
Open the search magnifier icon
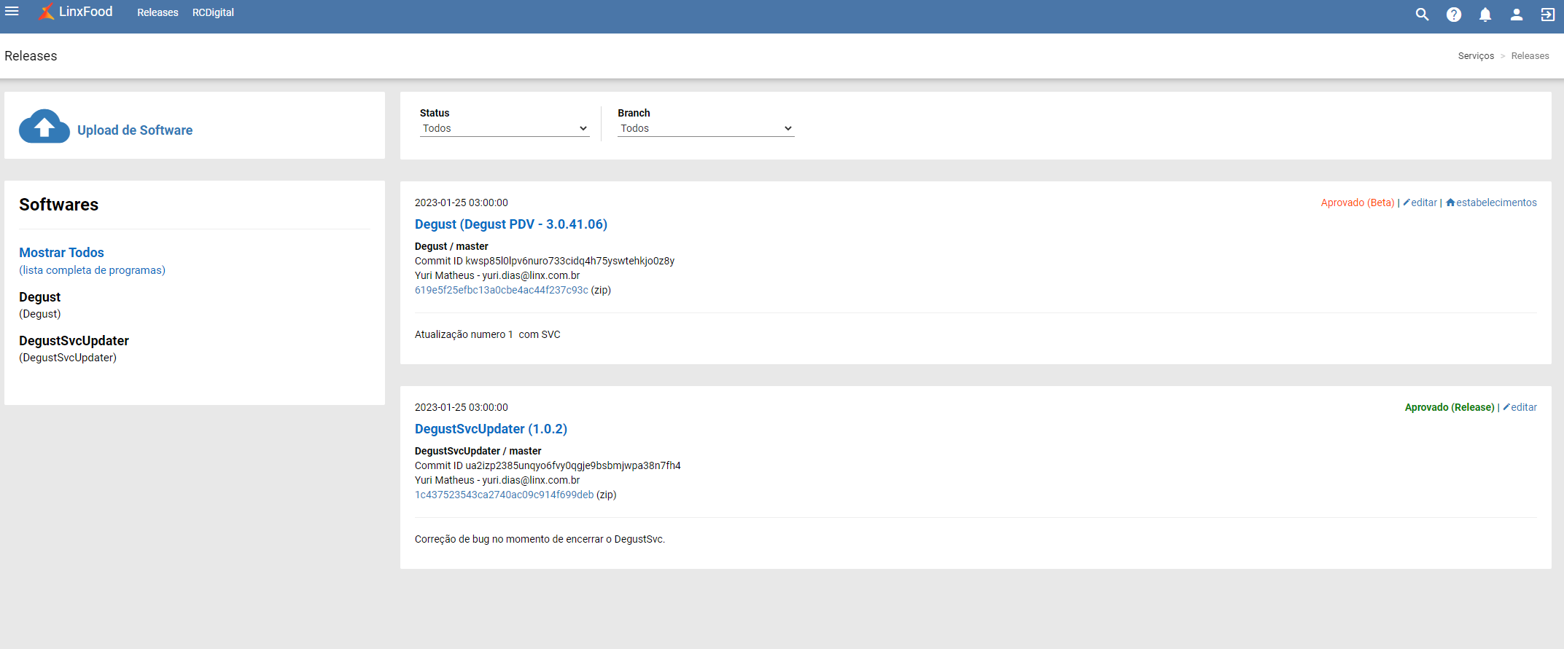coord(1422,15)
